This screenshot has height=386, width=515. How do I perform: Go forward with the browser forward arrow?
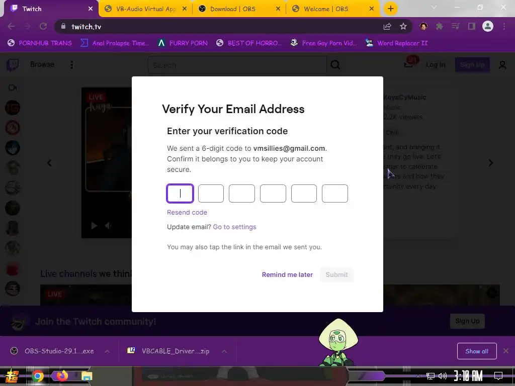27,27
